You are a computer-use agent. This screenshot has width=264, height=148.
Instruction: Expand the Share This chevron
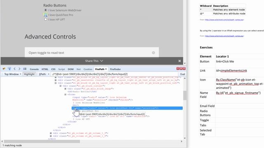101,61
